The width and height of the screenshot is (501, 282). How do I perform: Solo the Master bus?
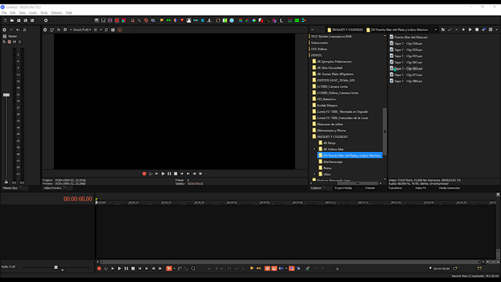coord(20,42)
